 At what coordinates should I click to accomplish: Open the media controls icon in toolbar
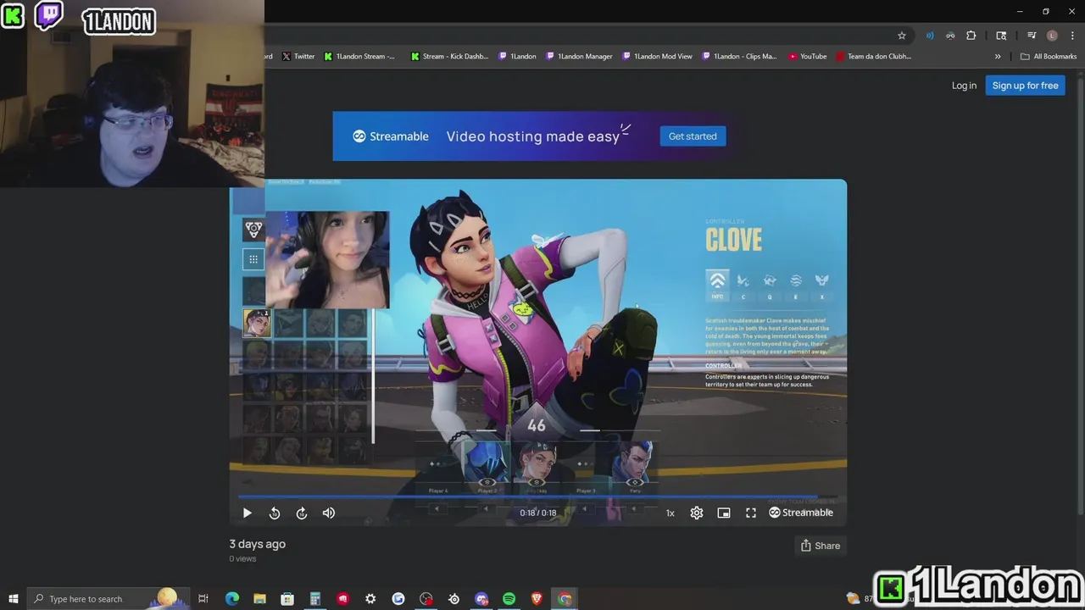1032,36
